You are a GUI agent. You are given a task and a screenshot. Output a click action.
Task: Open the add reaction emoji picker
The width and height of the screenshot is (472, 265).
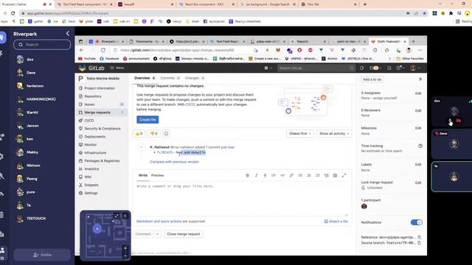166,133
